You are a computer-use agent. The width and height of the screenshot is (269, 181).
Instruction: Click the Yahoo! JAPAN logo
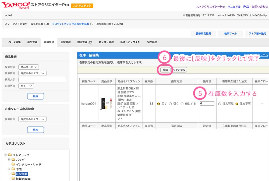(16, 5)
